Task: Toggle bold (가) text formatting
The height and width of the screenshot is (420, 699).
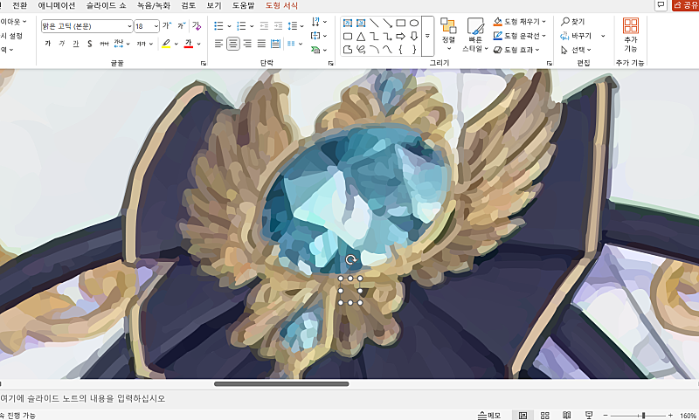Action: point(48,44)
